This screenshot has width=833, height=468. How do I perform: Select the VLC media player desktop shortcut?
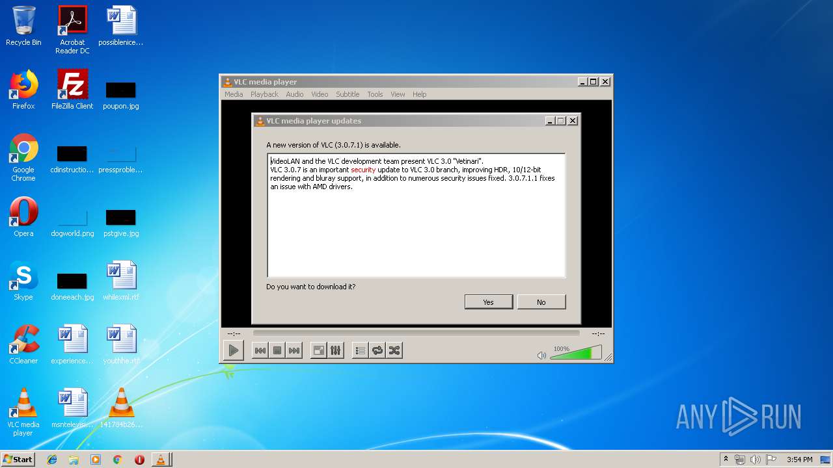coord(23,413)
